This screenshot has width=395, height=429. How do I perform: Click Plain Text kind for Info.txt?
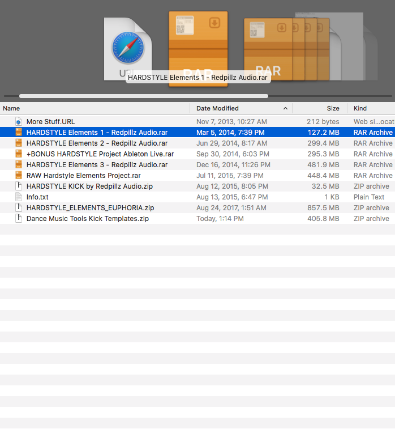point(369,197)
